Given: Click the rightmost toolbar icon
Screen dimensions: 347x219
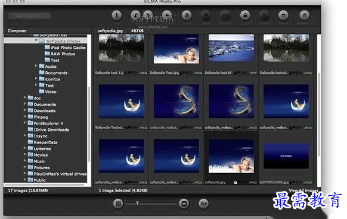Looking at the screenshot, I should [x=305, y=15].
